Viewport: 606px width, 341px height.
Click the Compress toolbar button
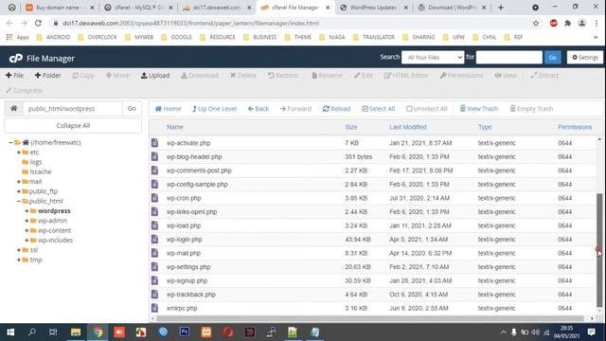[24, 91]
